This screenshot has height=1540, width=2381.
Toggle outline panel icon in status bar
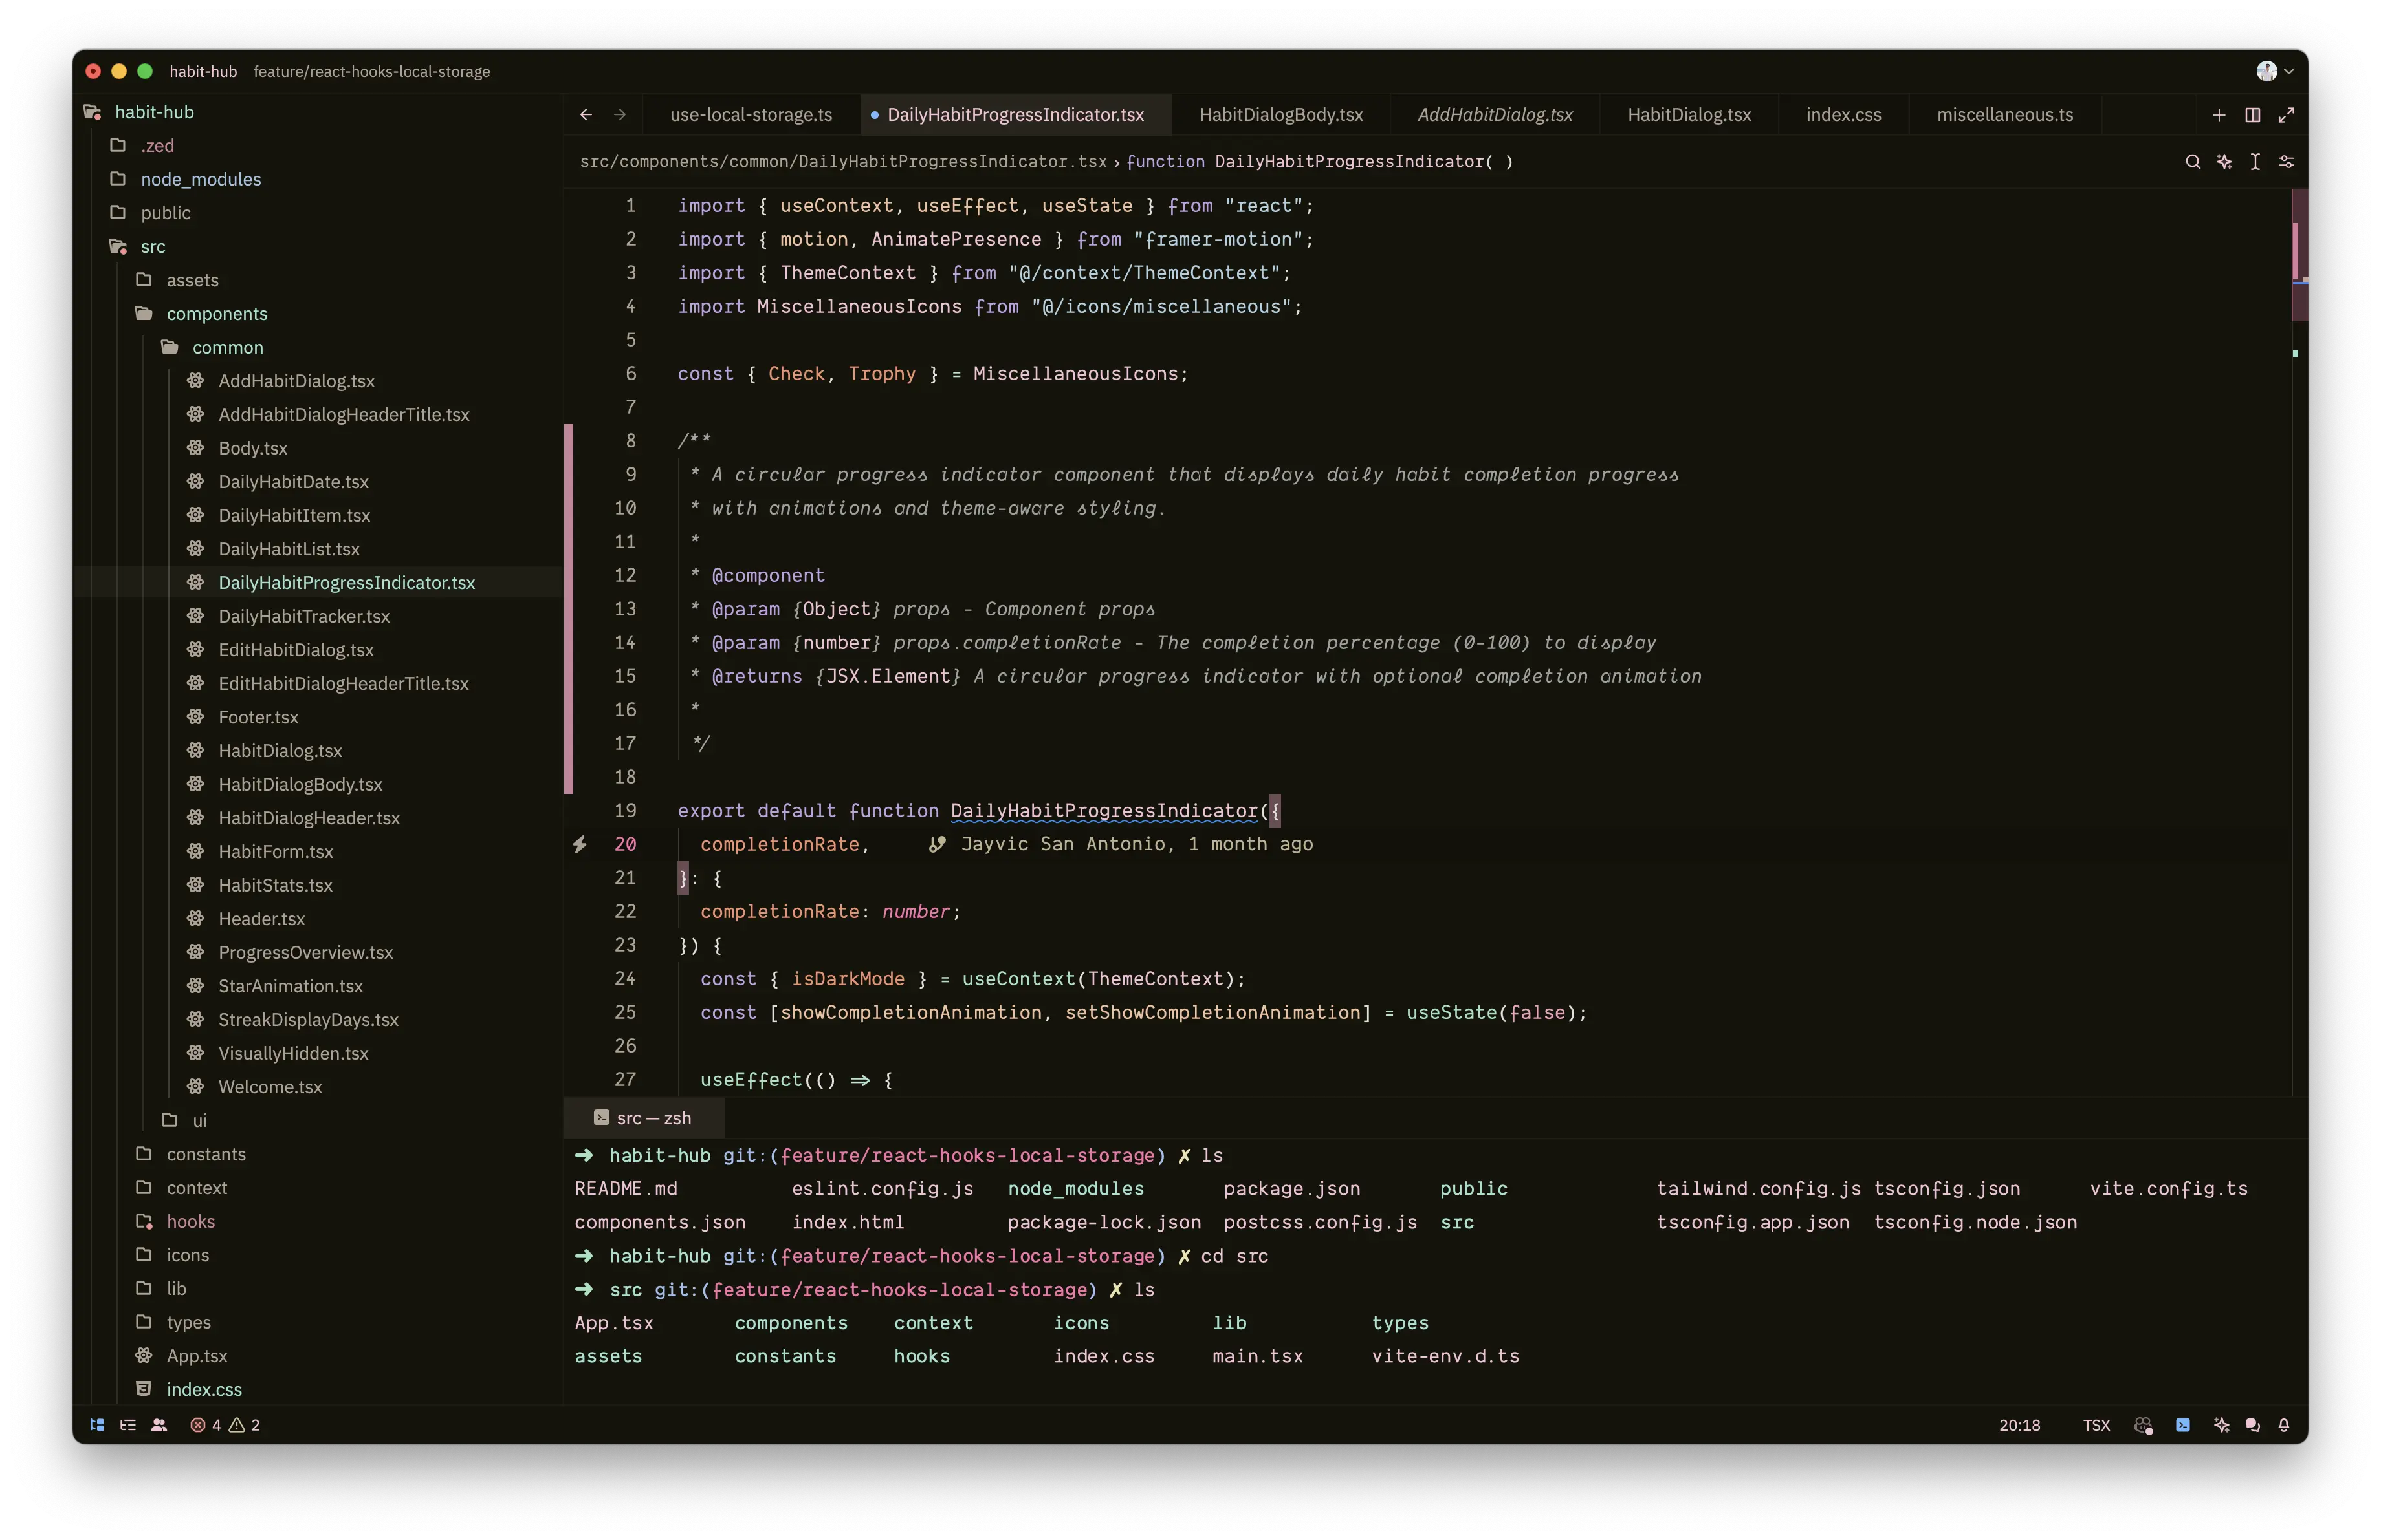pyautogui.click(x=128, y=1425)
